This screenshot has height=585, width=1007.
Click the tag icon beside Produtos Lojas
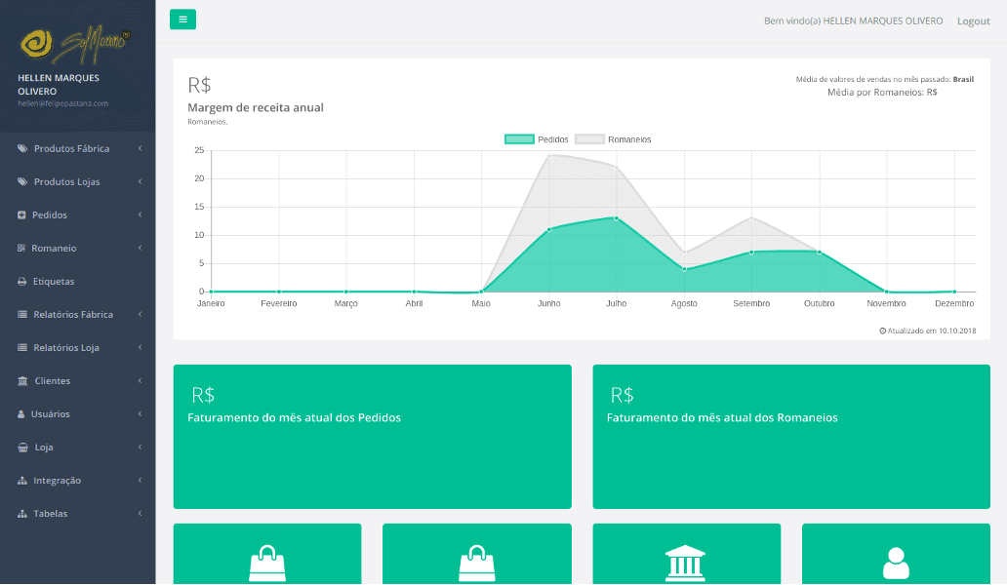(x=22, y=182)
